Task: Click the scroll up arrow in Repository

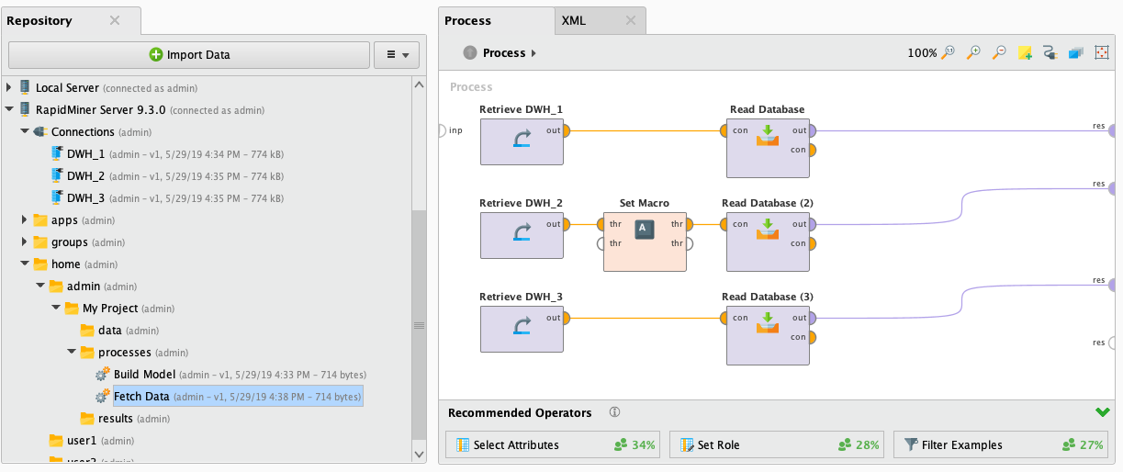Action: [420, 84]
